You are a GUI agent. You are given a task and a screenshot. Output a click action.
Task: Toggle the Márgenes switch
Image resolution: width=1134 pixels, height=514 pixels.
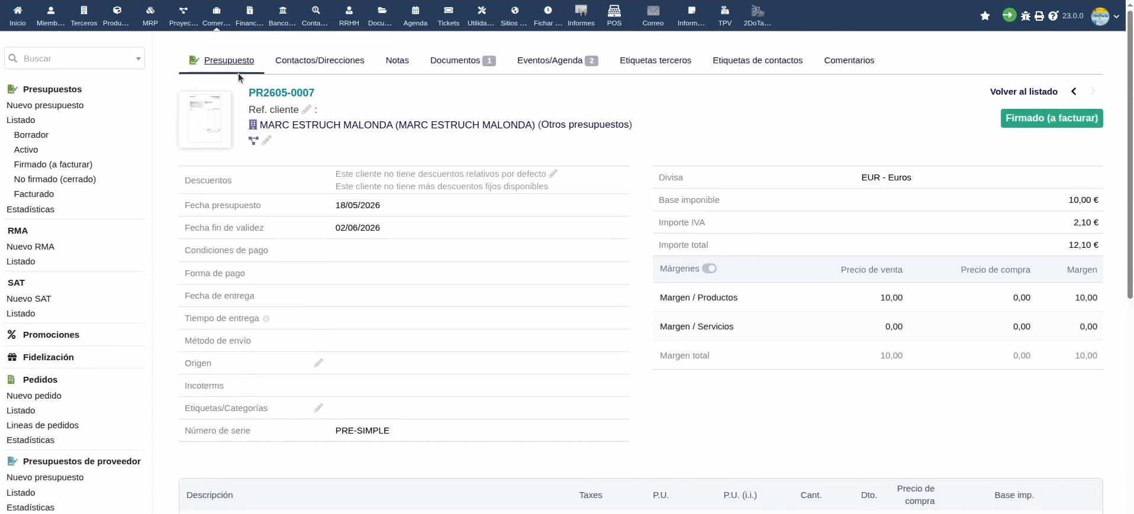[709, 269]
